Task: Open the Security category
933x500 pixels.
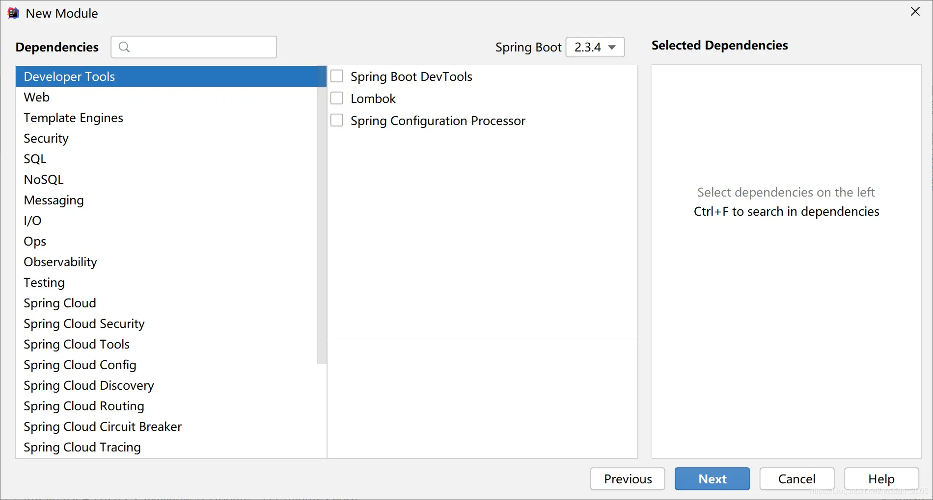Action: 167,138
